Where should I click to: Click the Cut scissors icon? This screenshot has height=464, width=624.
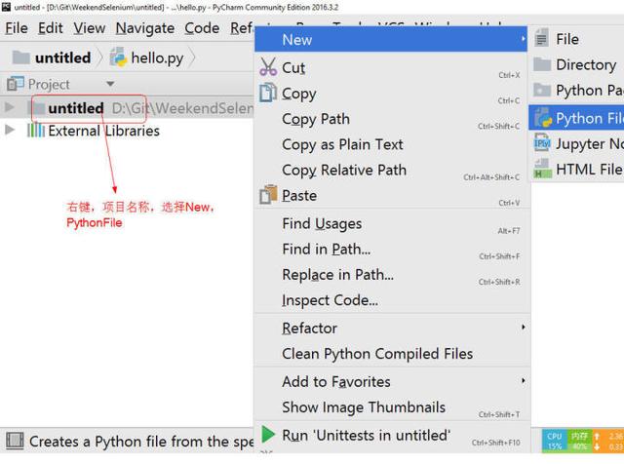pos(268,67)
